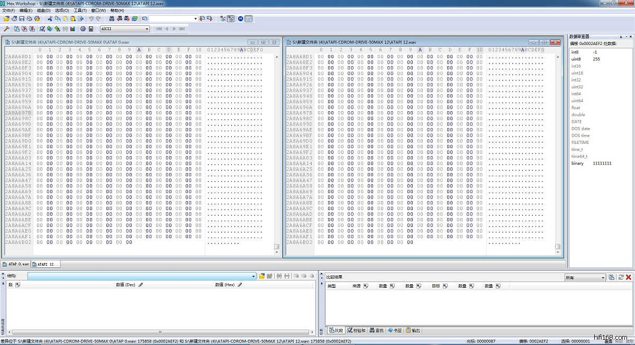
Task: Open the calculator tool icon
Action: [x=91, y=29]
